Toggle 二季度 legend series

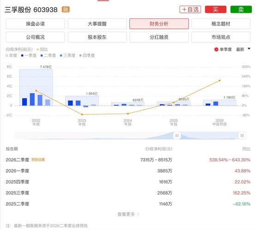48,56
